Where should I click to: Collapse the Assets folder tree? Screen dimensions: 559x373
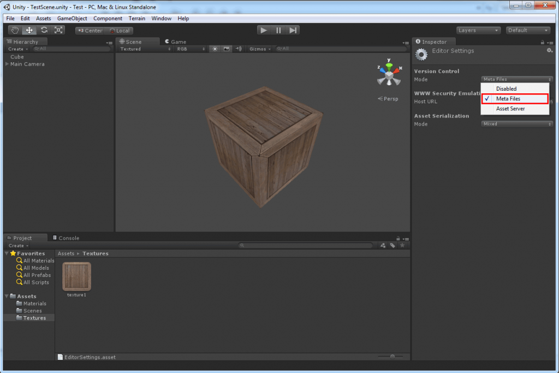[7, 296]
